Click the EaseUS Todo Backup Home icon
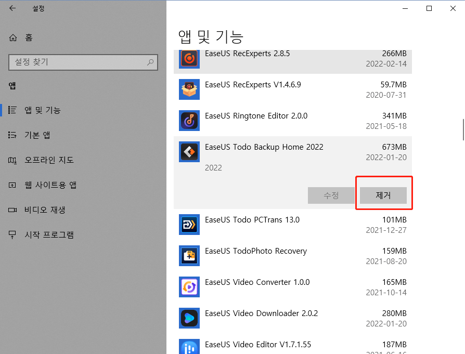The image size is (465, 354). tap(189, 152)
